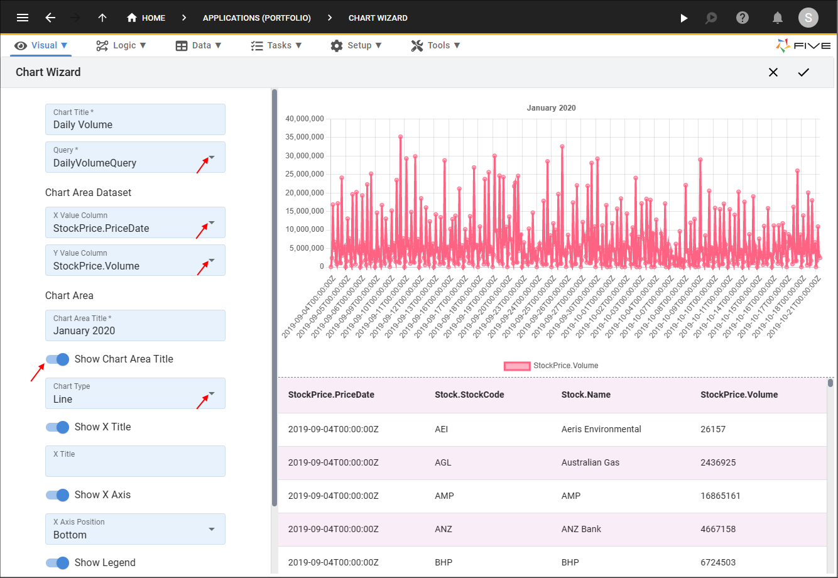Cancel the Chart Wizard with the X
Image resolution: width=838 pixels, height=578 pixels.
[773, 72]
